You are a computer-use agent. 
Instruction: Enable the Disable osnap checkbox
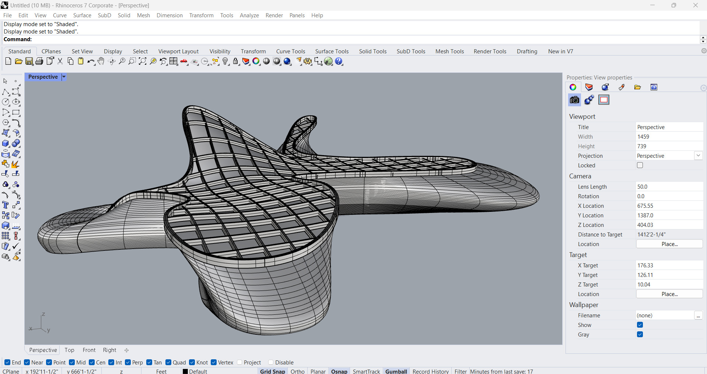[271, 362]
